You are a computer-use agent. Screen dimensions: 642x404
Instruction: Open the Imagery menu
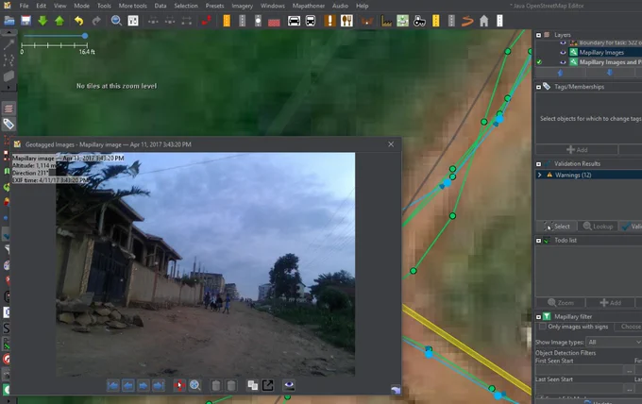pyautogui.click(x=242, y=6)
